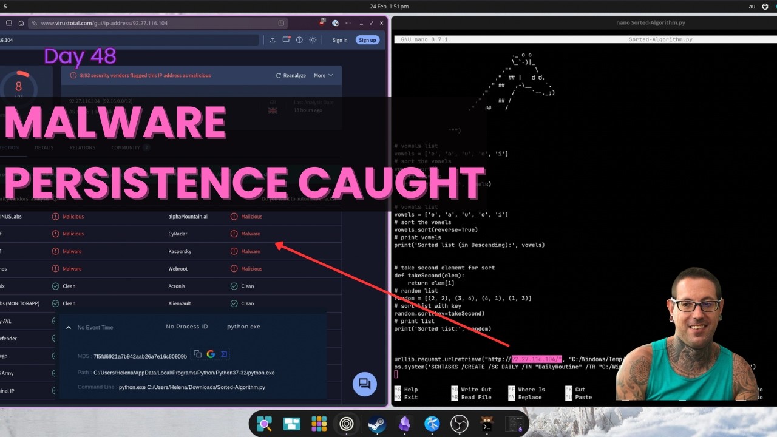This screenshot has width=777, height=437.
Task: Click the VirusTotal search field showing 16.104
Action: pos(129,40)
